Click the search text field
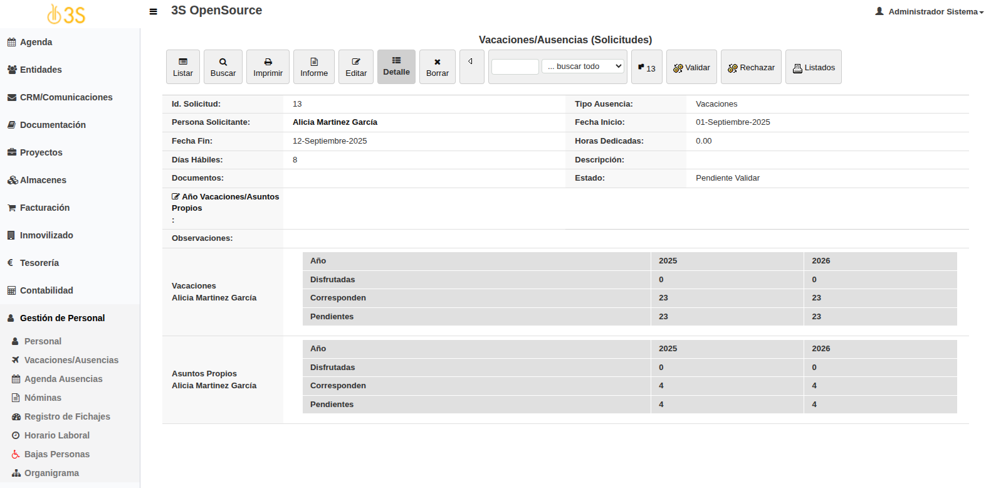The image size is (991, 488). 515,66
